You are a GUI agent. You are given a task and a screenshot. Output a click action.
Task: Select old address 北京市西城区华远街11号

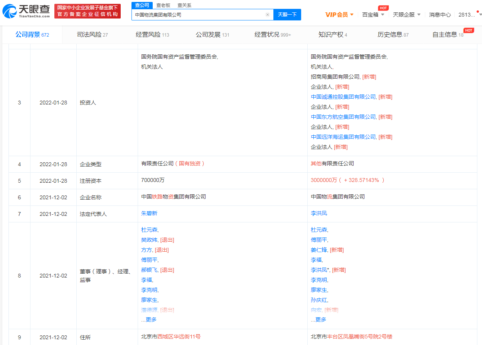pos(171,337)
